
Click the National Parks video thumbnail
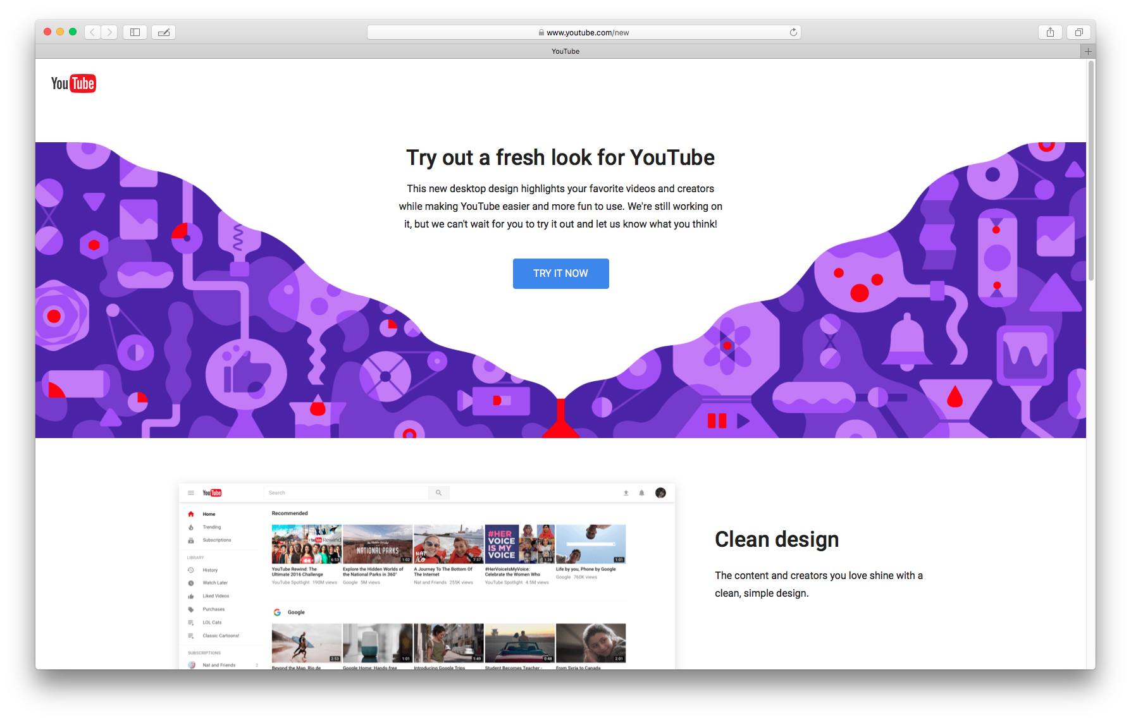tap(378, 544)
